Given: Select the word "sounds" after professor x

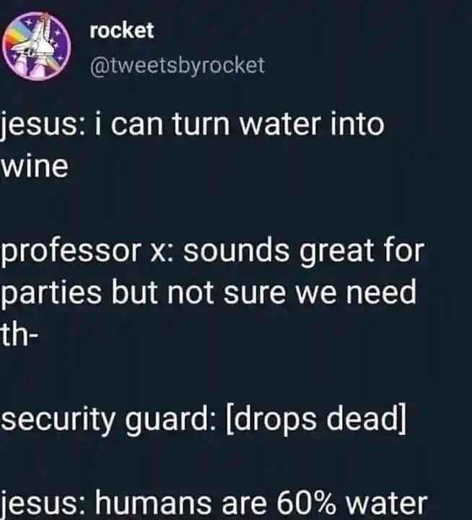Looking at the screenshot, I should pos(236,251).
